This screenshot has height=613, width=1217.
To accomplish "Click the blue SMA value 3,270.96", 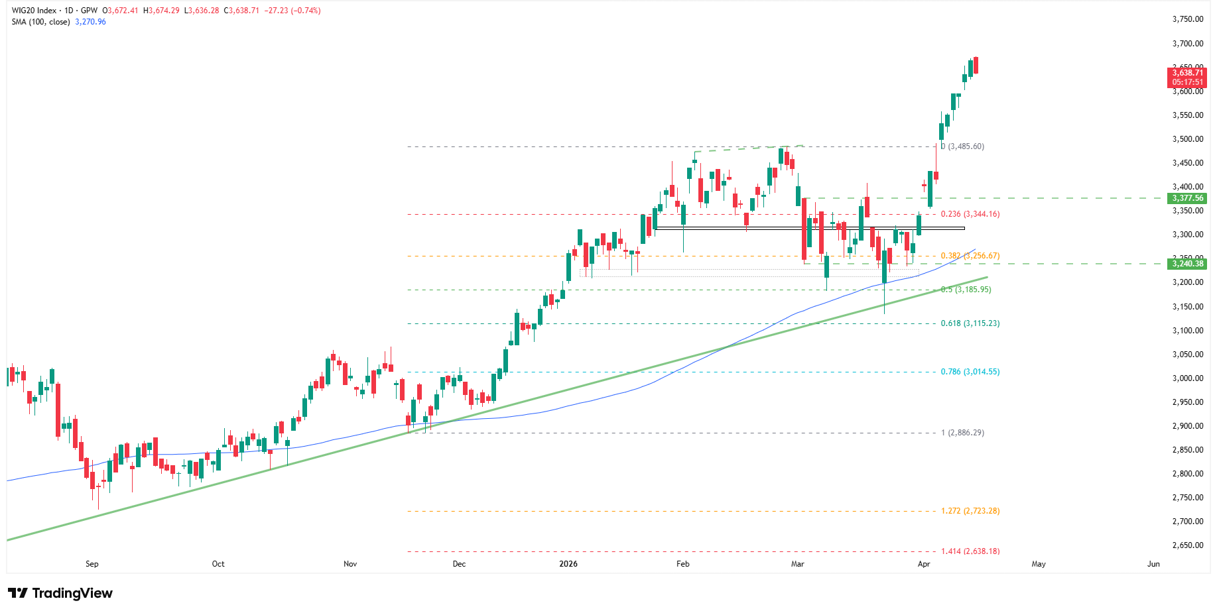I will coord(91,22).
